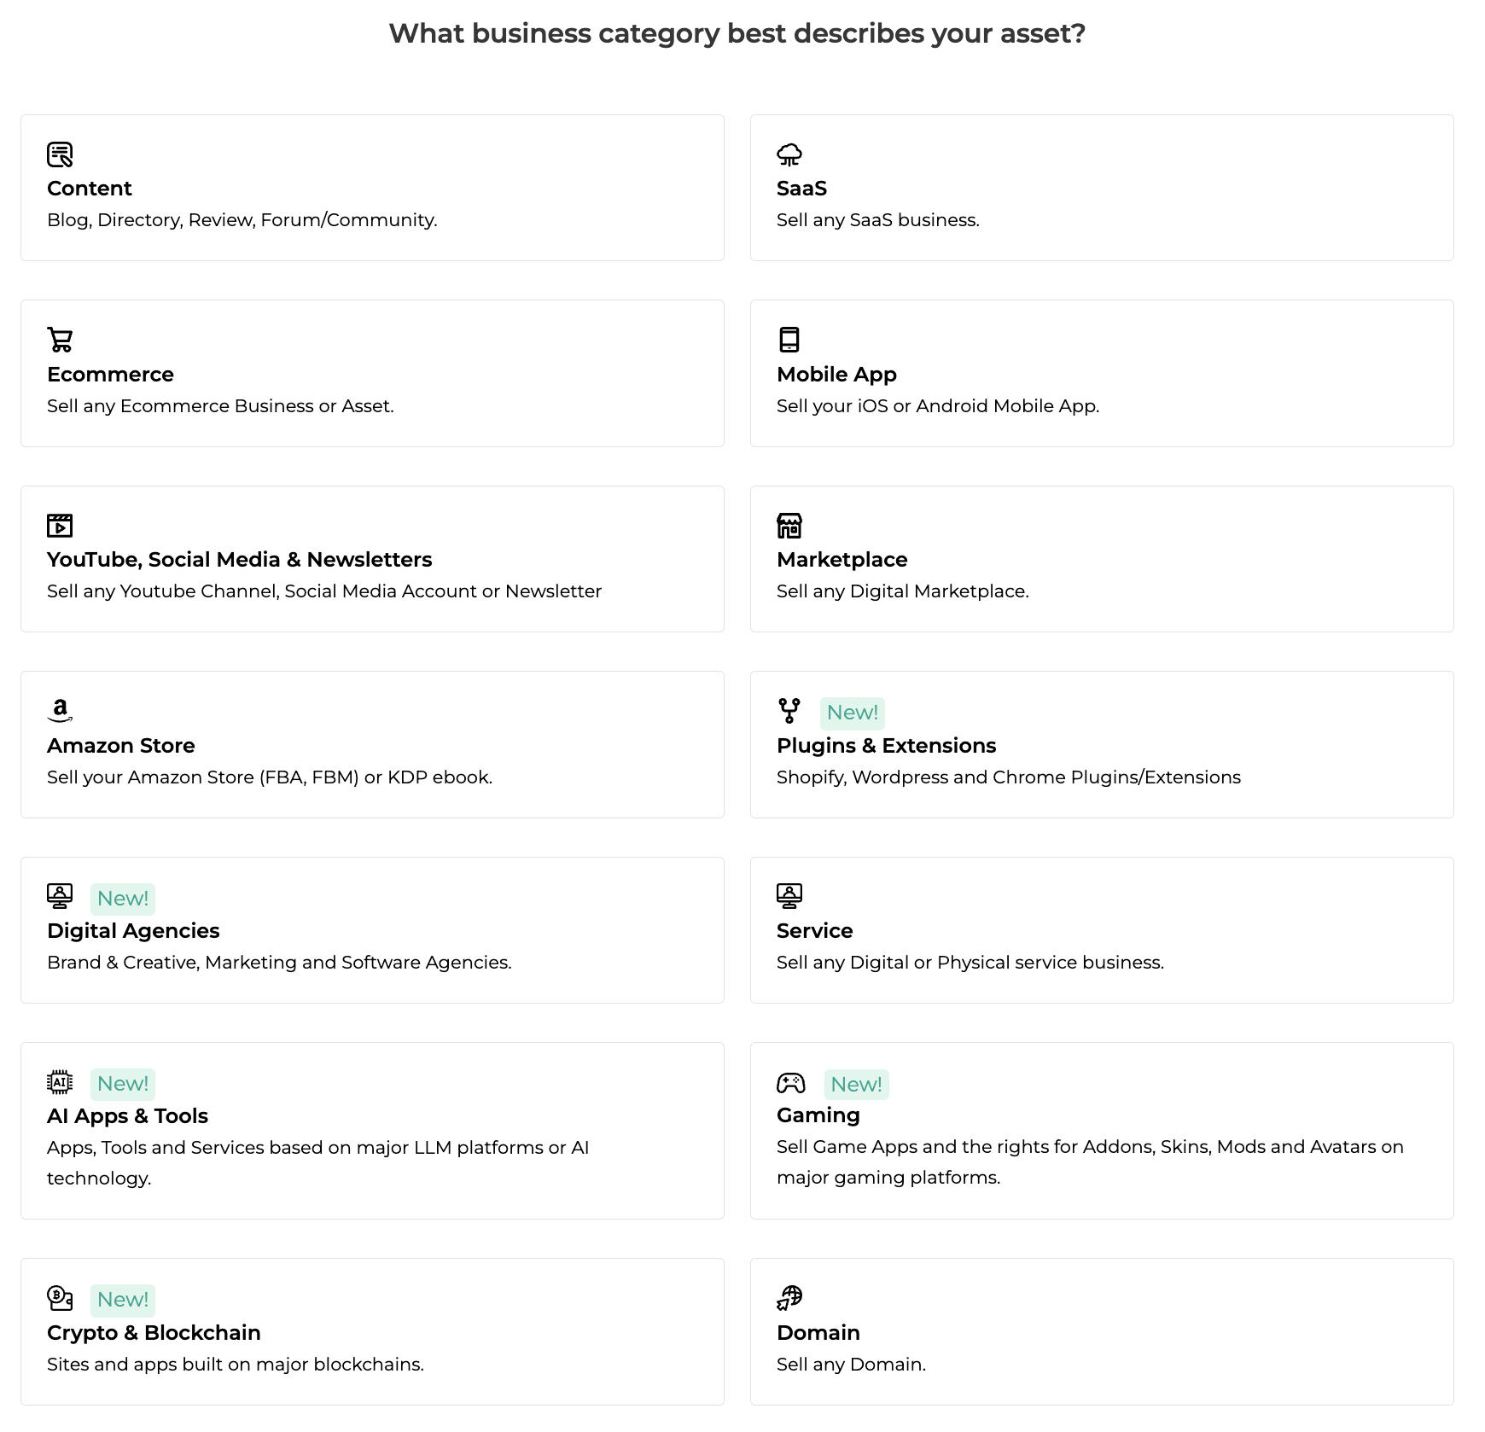1485x1432 pixels.
Task: Click the Content category icon
Action: point(60,154)
